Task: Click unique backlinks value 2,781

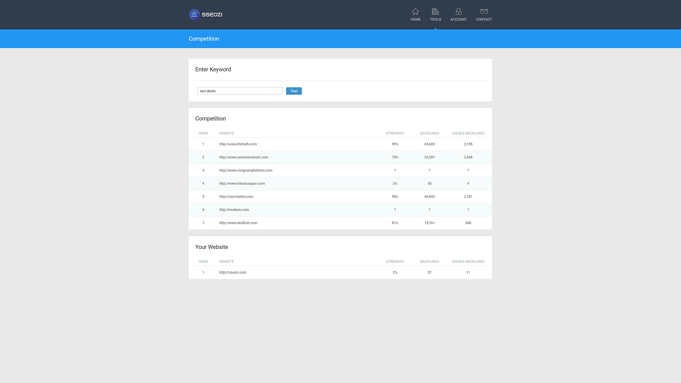Action: pyautogui.click(x=468, y=197)
